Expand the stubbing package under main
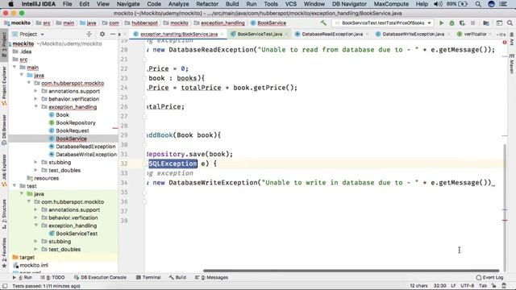Viewport: 516px width, 290px height. click(35, 162)
